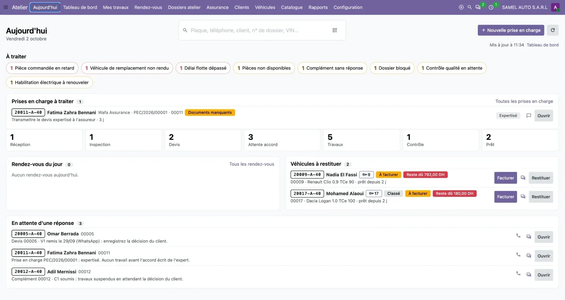Click plate 20009-A-40 badge
The image size is (565, 300).
pyautogui.click(x=307, y=175)
